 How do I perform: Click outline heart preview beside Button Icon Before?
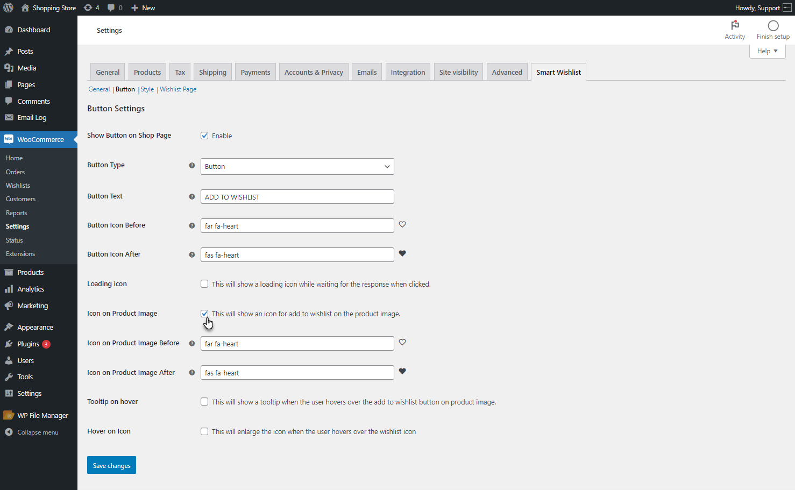402,224
